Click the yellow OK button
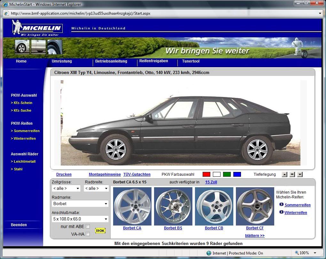This screenshot has width=326, height=259. click(x=100, y=231)
